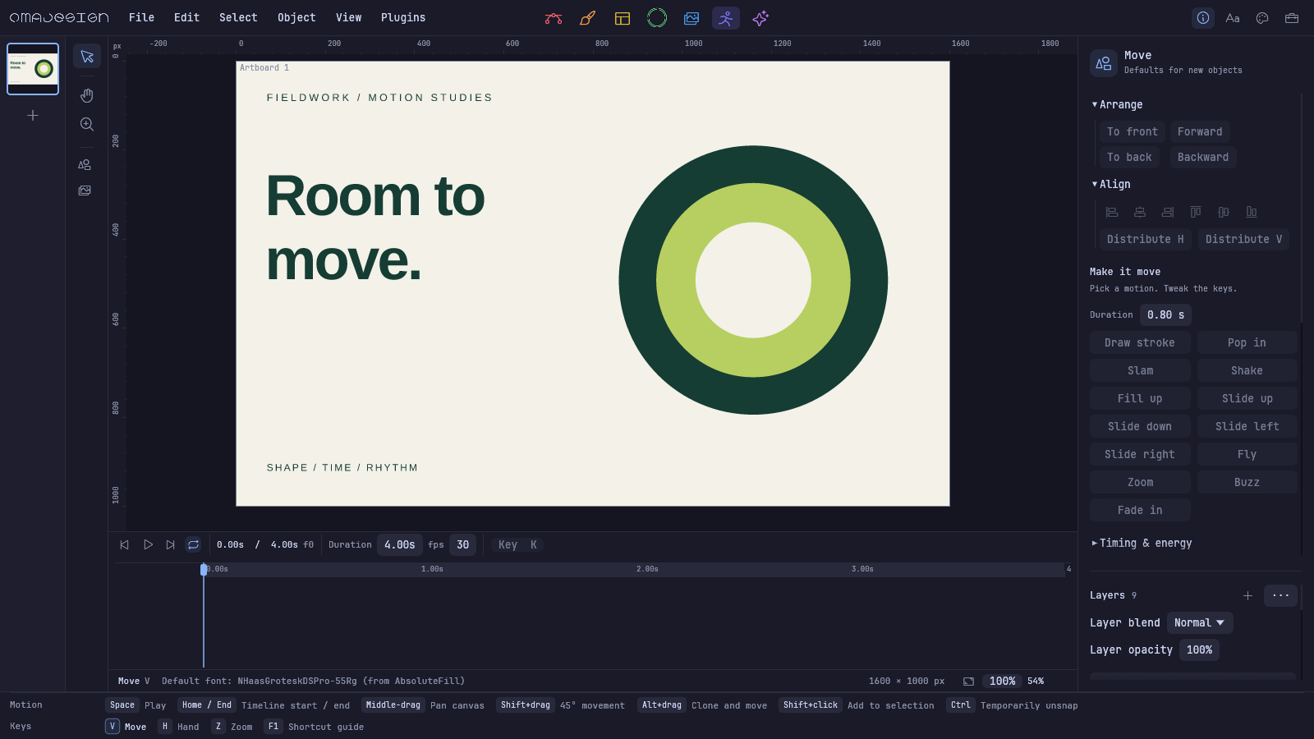Expand the Timing & energy section
The width and height of the screenshot is (1314, 739).
[1142, 543]
